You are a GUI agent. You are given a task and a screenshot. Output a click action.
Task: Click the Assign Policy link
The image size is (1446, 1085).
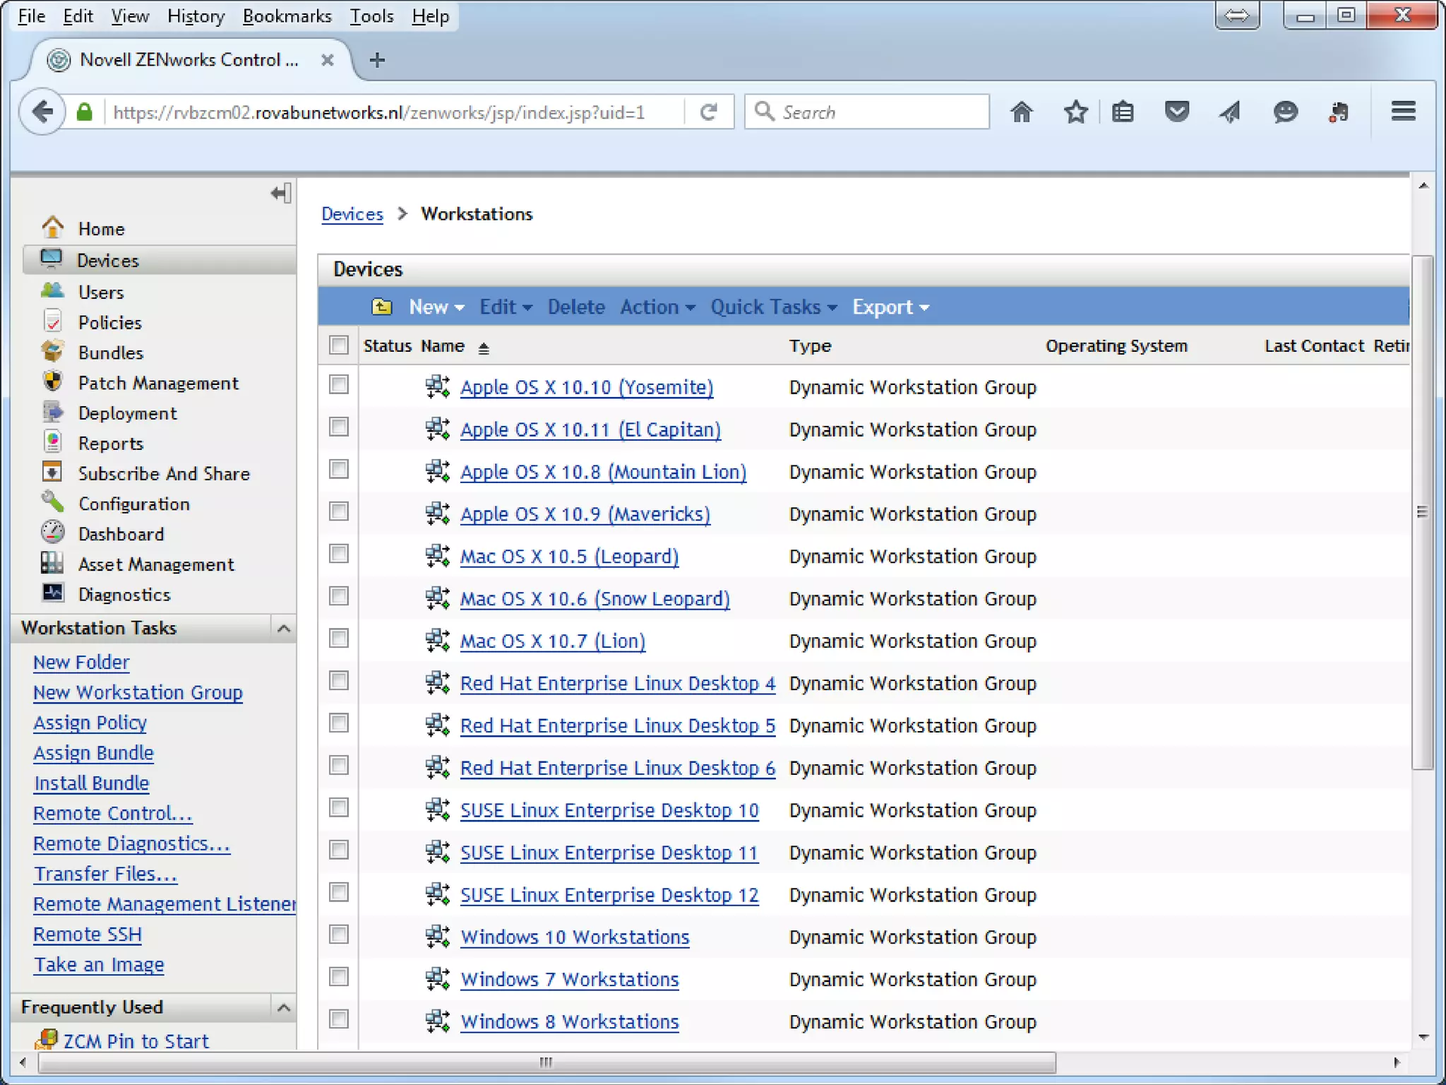[90, 723]
